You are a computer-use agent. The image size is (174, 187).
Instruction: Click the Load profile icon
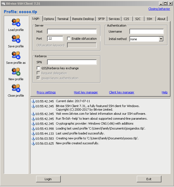[x=16, y=22]
